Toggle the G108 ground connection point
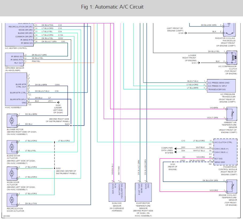This screenshot has height=224, width=243. 186,33
